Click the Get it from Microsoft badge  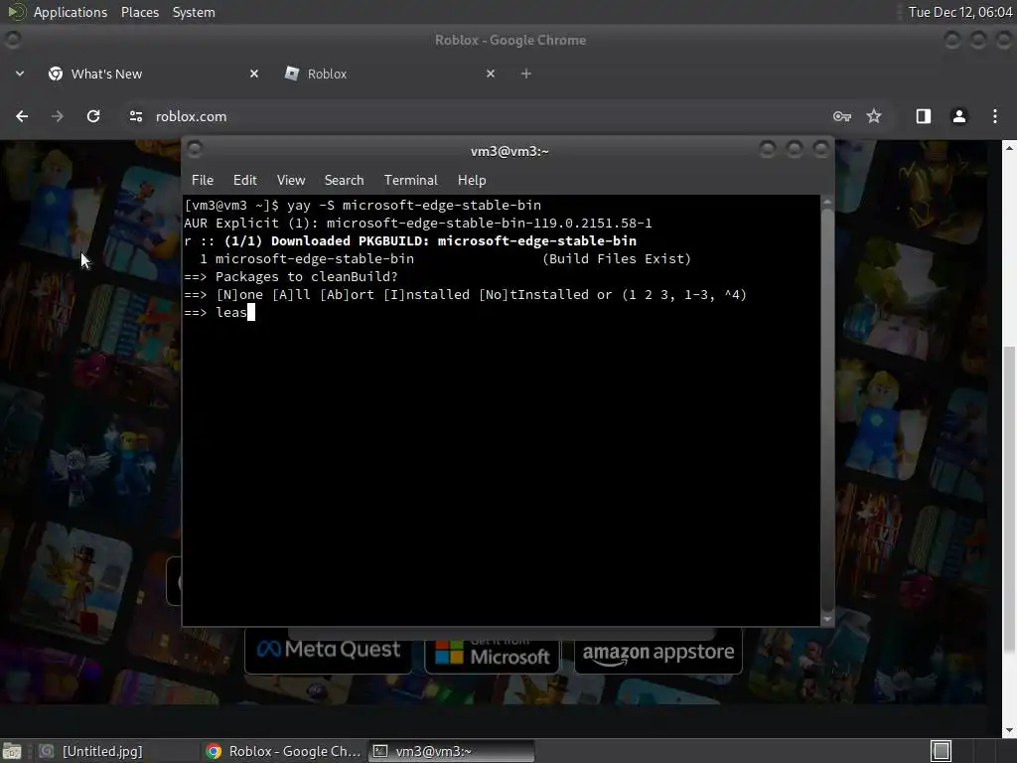click(x=492, y=653)
